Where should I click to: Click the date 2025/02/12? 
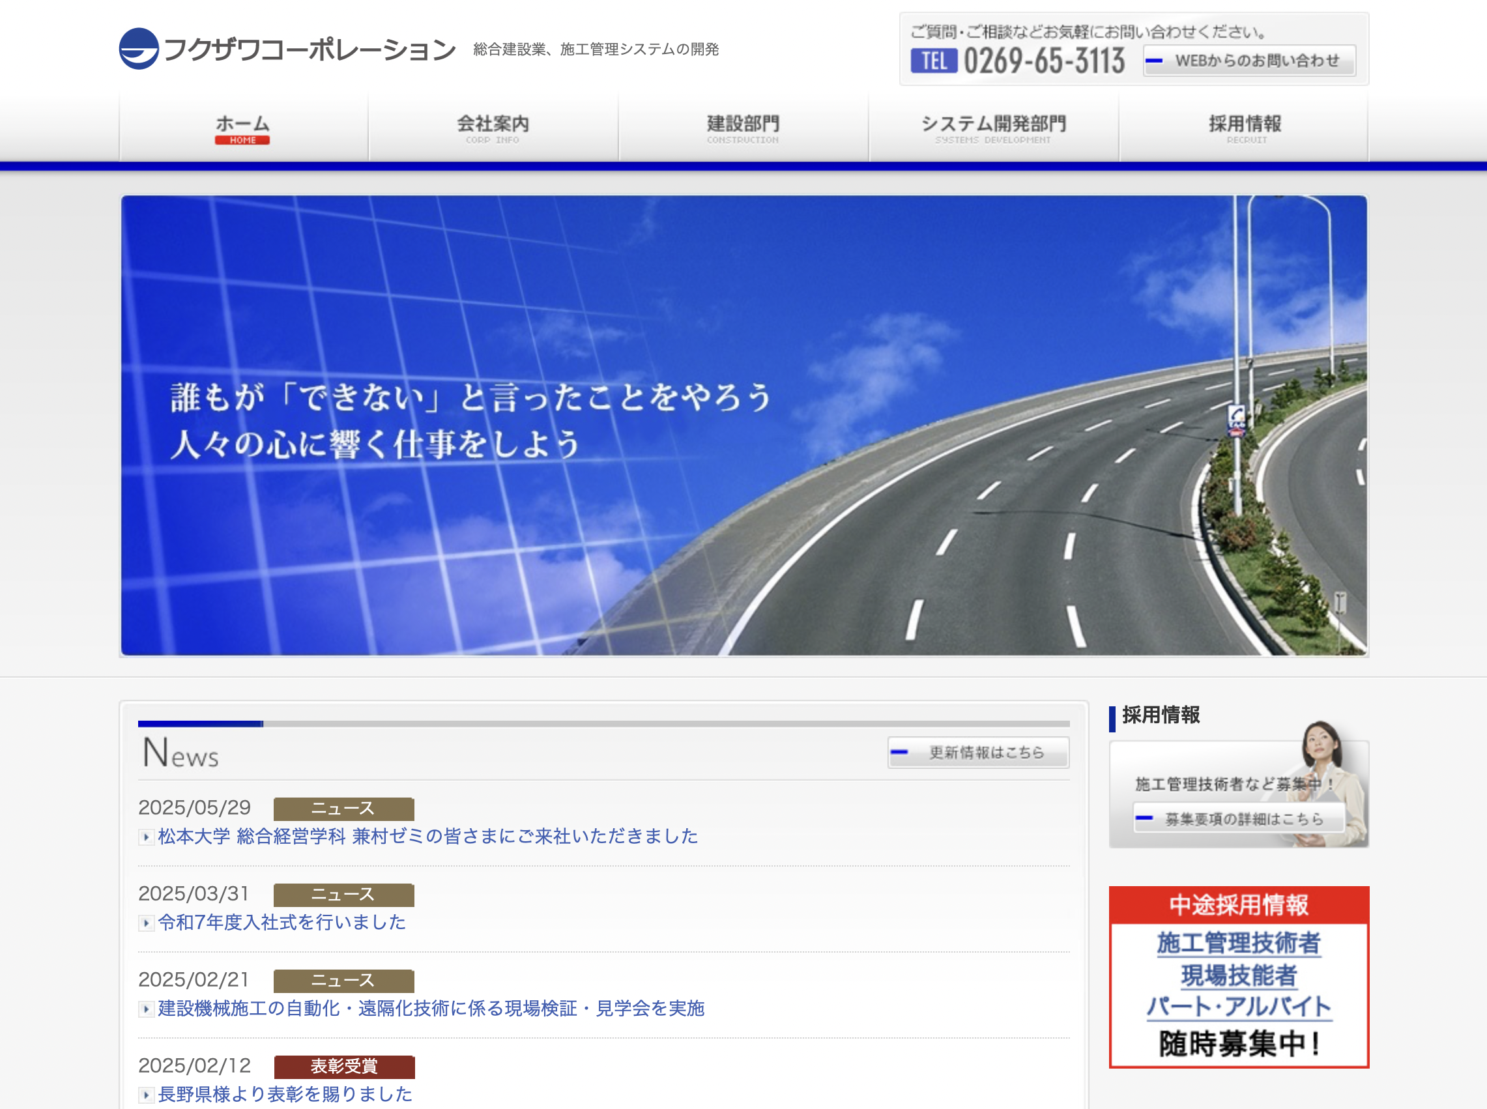pos(195,1065)
